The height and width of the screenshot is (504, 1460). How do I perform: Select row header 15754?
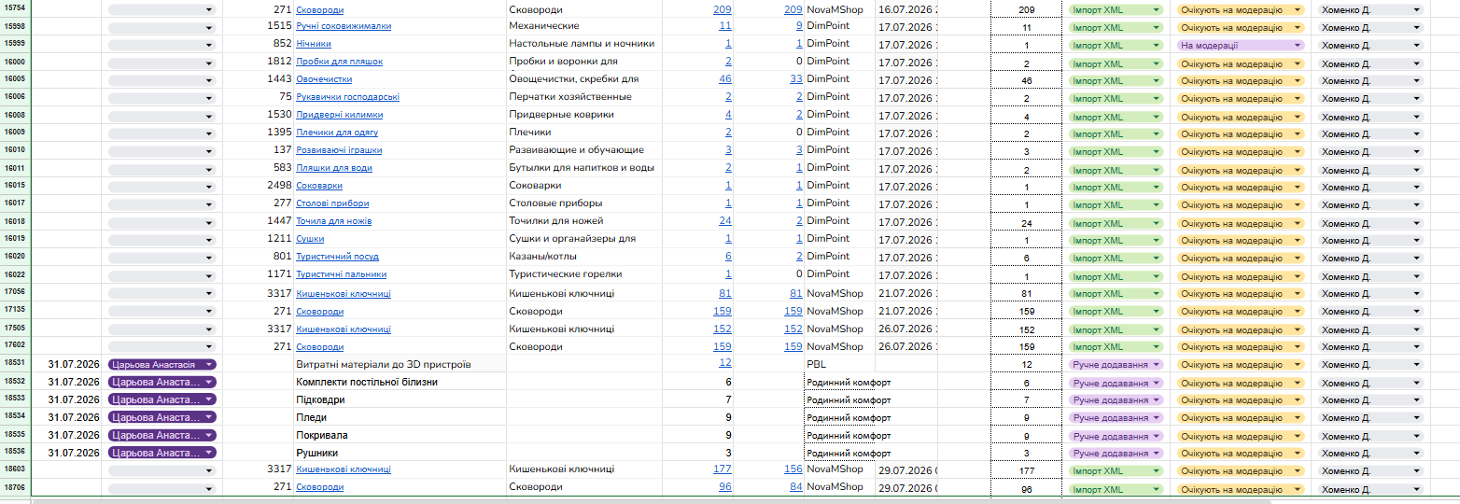(x=15, y=8)
